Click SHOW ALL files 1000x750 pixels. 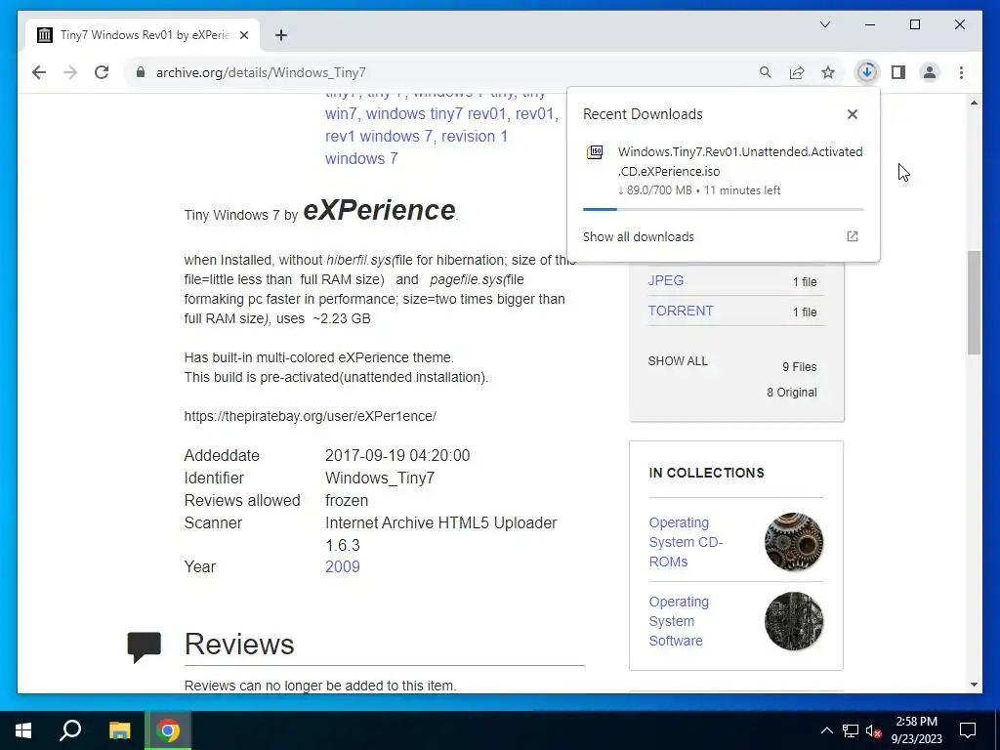tap(678, 361)
